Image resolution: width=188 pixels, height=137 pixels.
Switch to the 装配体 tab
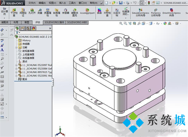pyautogui.click(x=5, y=22)
